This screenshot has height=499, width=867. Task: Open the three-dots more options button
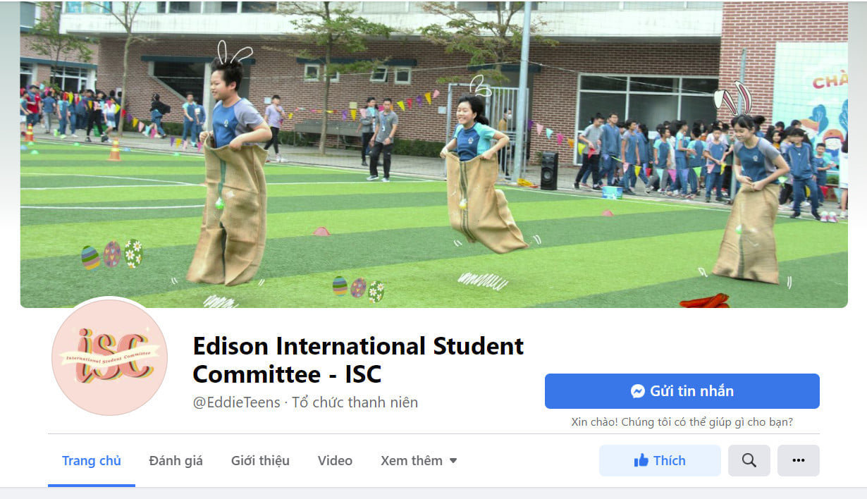[x=798, y=460]
